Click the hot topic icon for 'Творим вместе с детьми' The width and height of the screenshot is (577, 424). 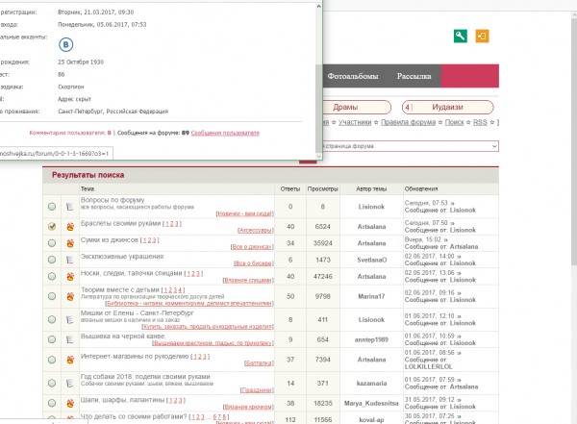70,296
